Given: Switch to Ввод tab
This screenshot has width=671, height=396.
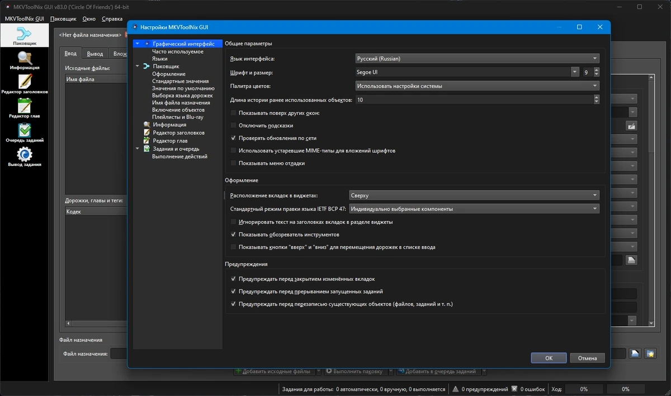Looking at the screenshot, I should click(x=70, y=54).
